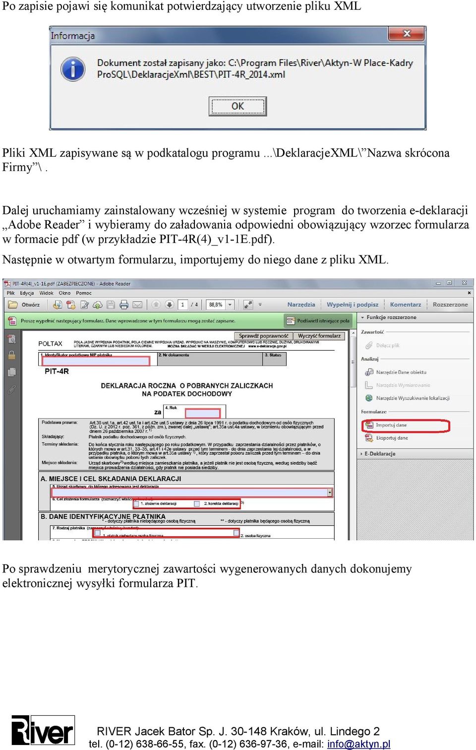Click the print file icon
Viewport: 476px width, 750px height.
click(x=124, y=305)
